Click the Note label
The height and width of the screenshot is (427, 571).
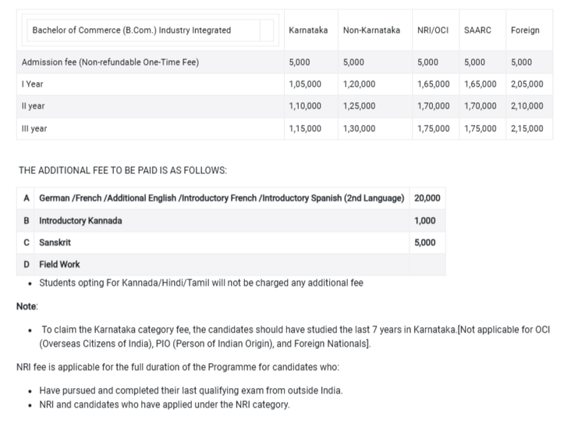point(27,307)
